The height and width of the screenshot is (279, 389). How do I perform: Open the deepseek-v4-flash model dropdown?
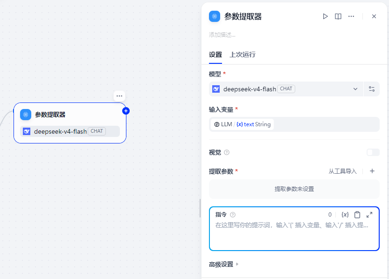[x=286, y=89]
